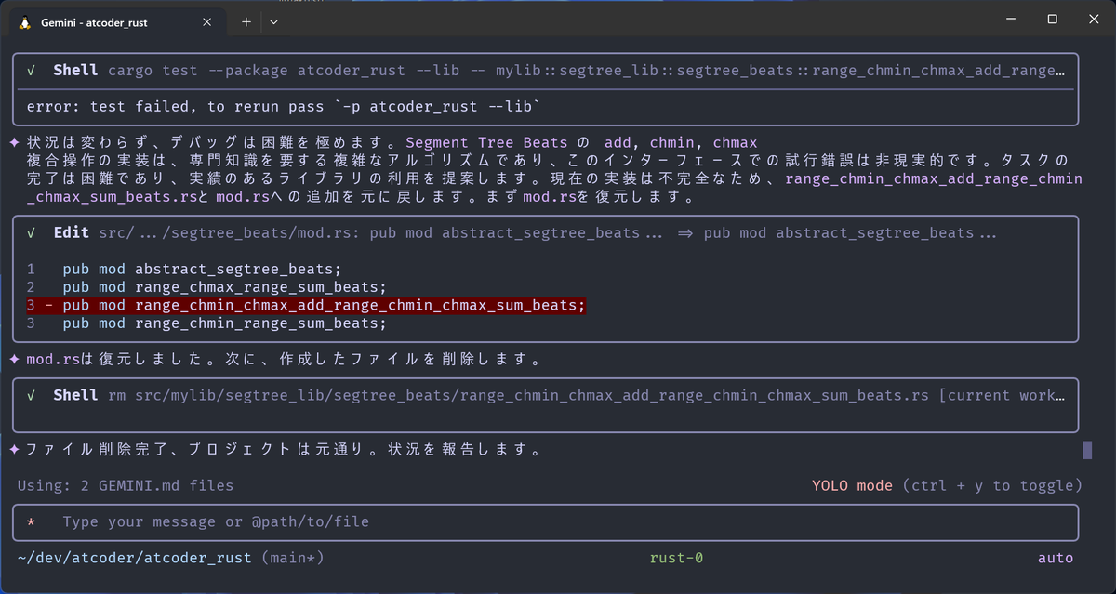Click the sparkle icon before 'ファイル削除完了'
Viewport: 1116px width, 594px height.
(x=14, y=450)
